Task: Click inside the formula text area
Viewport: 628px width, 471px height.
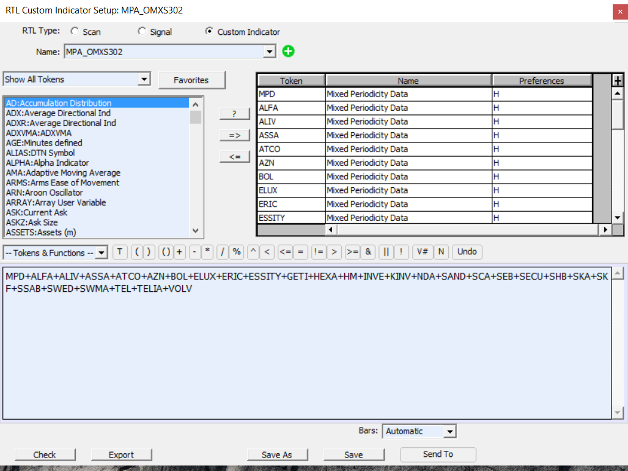Action: click(x=306, y=355)
